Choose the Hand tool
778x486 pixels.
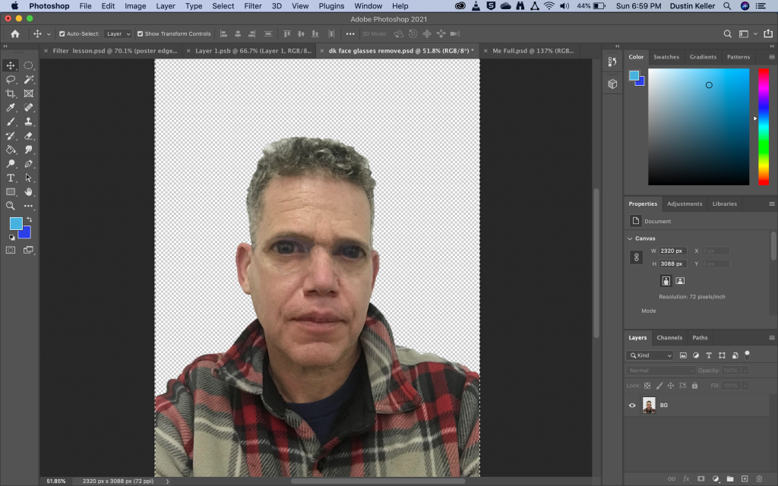tap(29, 191)
